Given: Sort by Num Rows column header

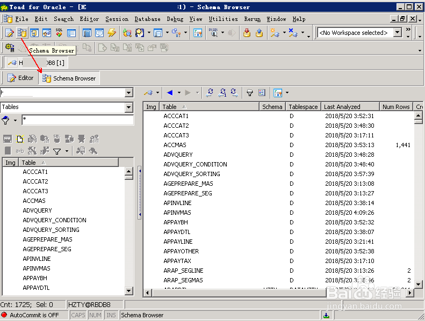Looking at the screenshot, I should click(x=396, y=107).
